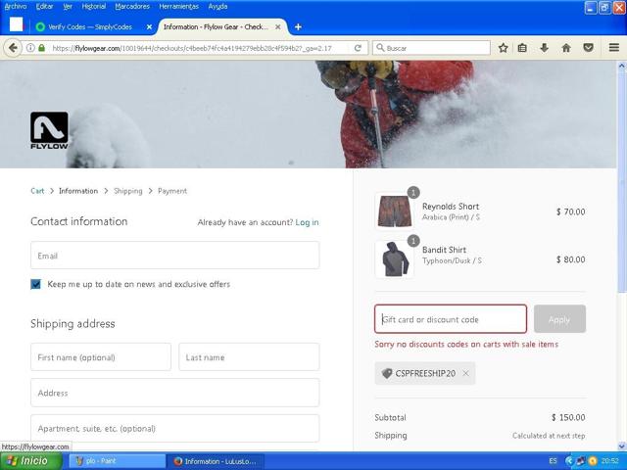Open the Ayuda menu

click(x=217, y=7)
